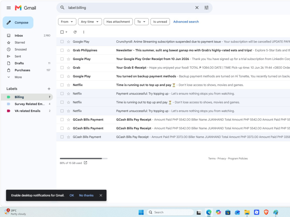Image resolution: width=290 pixels, height=217 pixels.
Task: Check the first GCash PHP 5542.00 receipt
Action: 62,120
